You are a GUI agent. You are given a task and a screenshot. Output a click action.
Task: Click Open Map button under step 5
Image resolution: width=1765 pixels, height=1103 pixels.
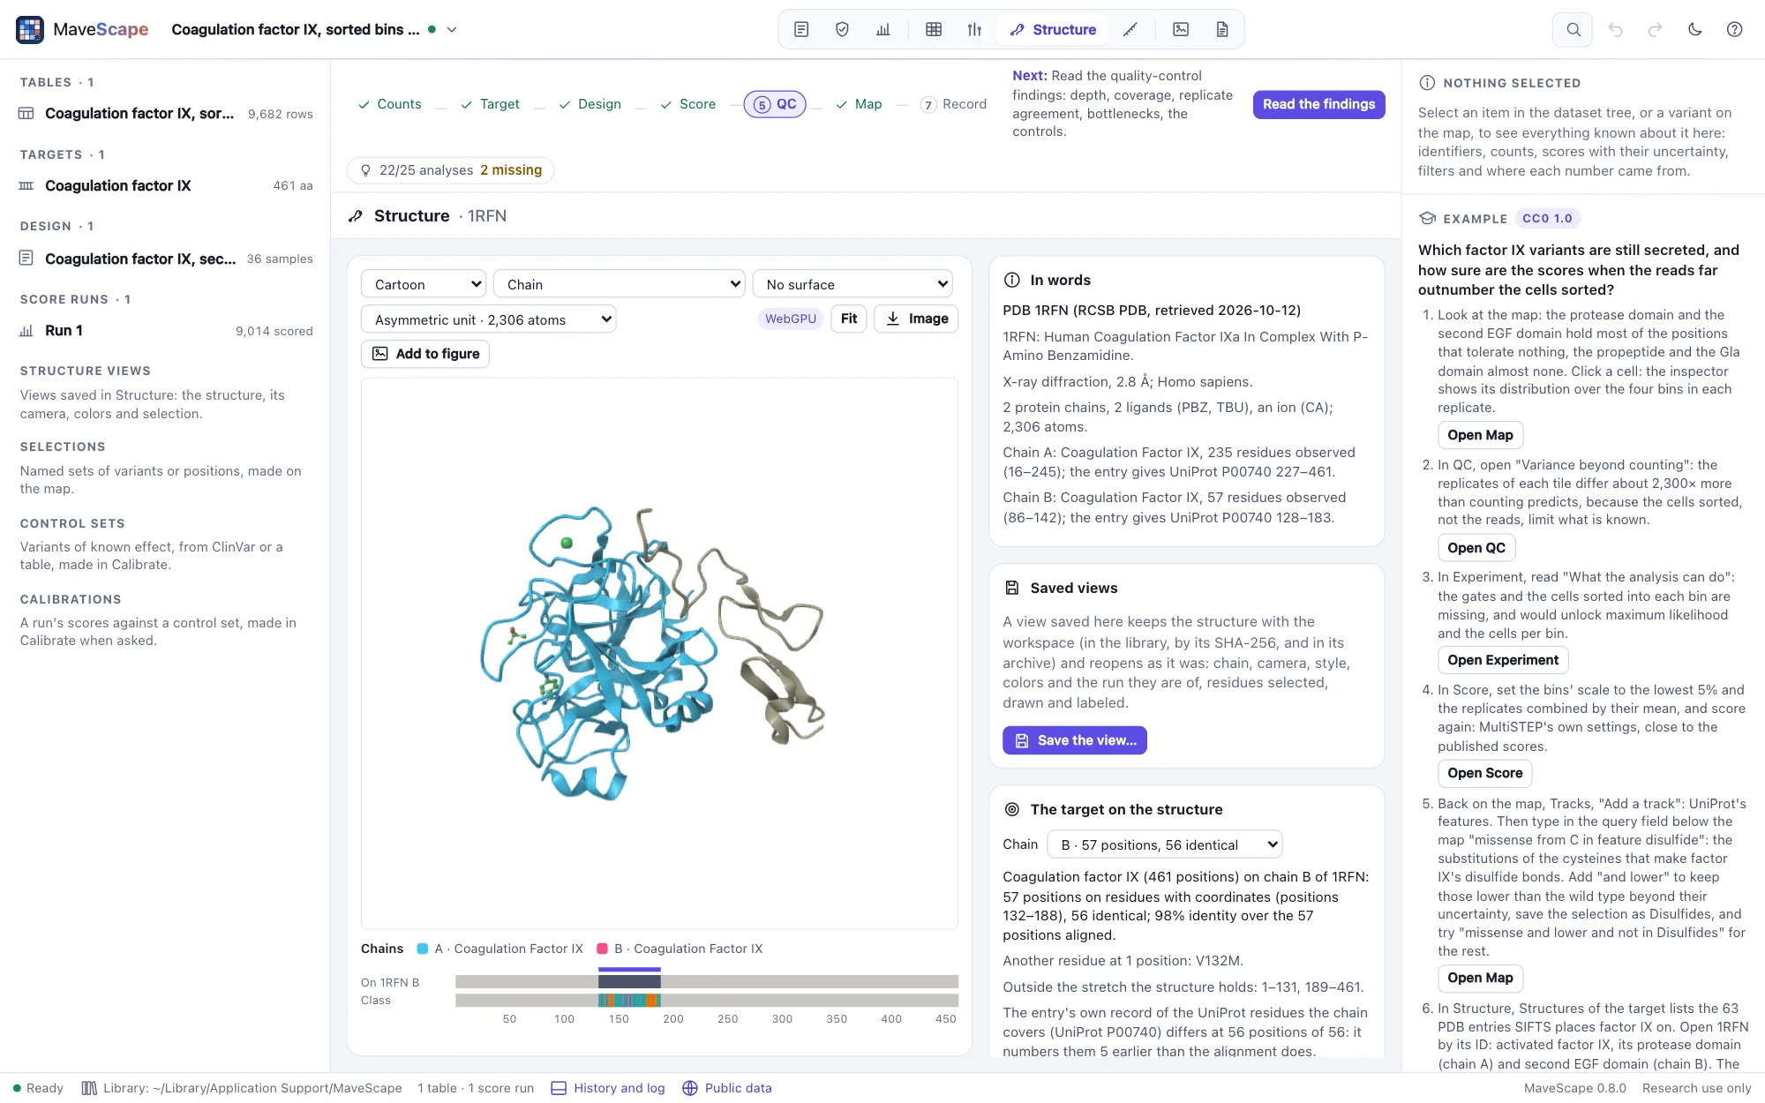coord(1480,978)
